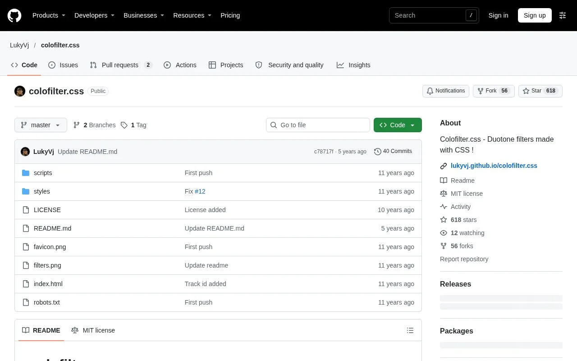
Task: Click the styles folder icon
Action: (x=26, y=191)
